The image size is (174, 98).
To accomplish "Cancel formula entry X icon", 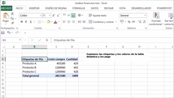I will [x=32, y=40].
